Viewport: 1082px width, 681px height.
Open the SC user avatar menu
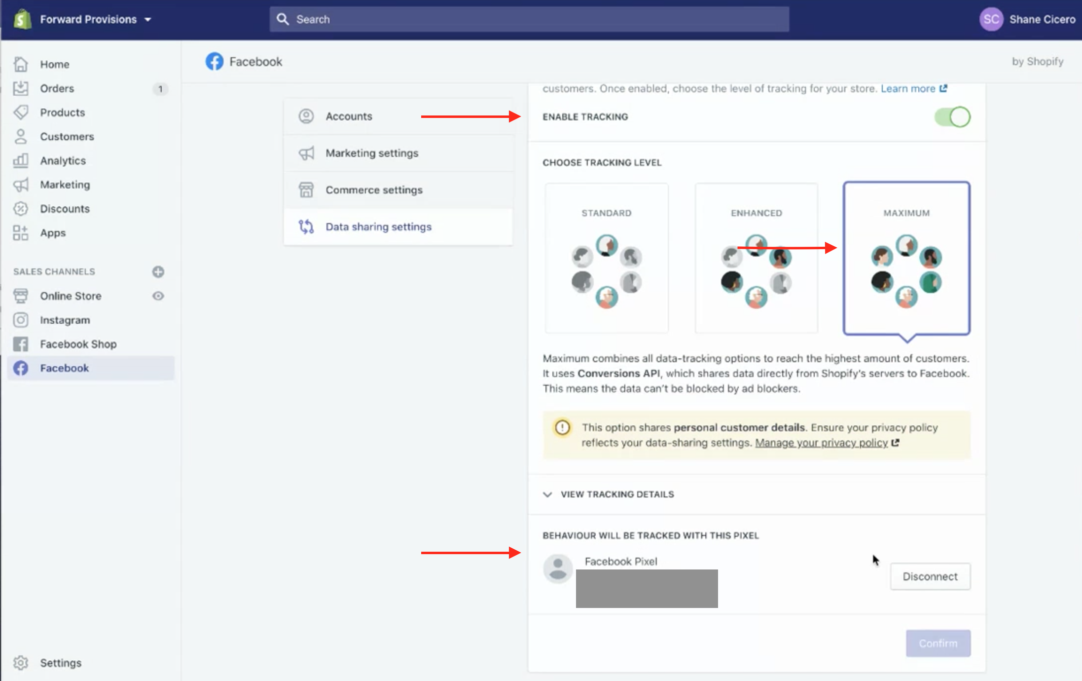pos(991,19)
